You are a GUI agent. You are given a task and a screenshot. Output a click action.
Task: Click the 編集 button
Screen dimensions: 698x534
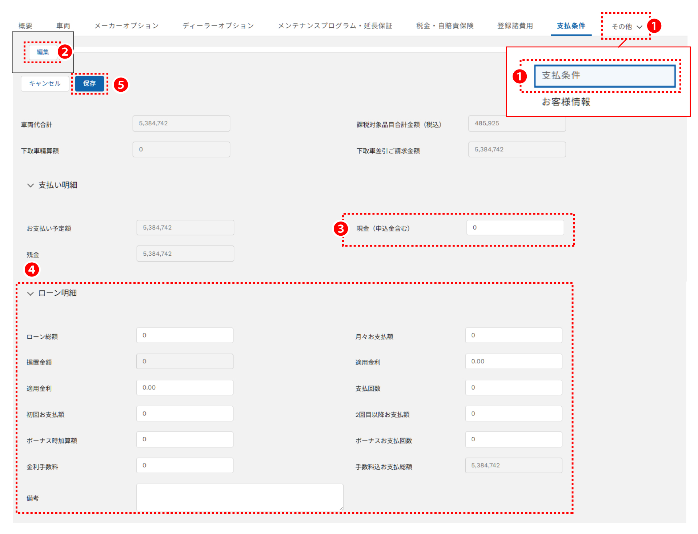(43, 52)
